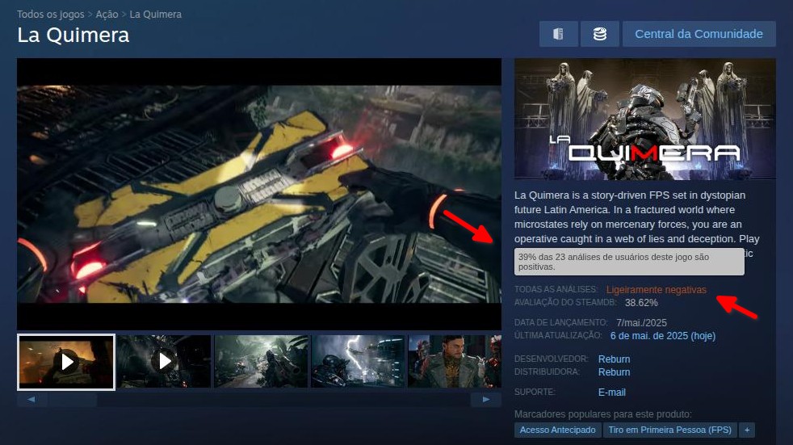Click the TODAS AS ANÁLISES label
This screenshot has height=445, width=793.
coord(556,289)
